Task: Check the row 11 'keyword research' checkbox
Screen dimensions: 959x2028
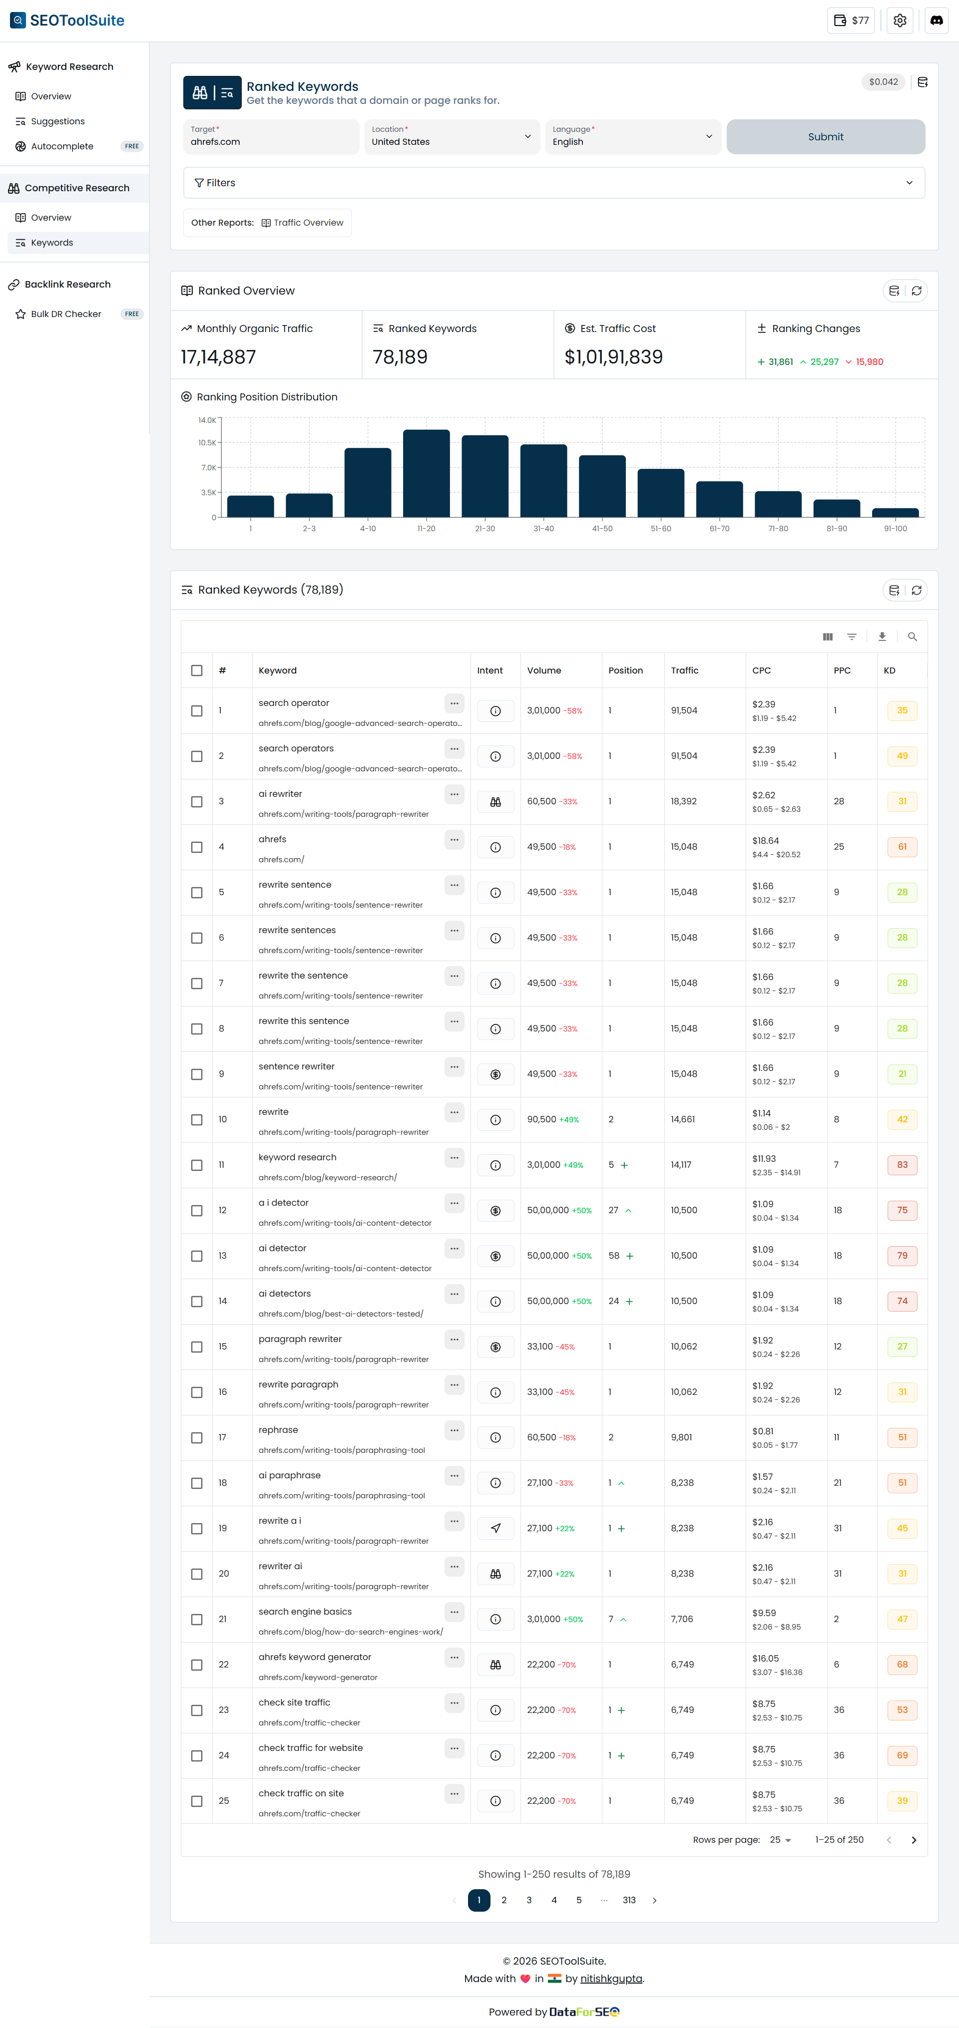Action: pos(197,1165)
